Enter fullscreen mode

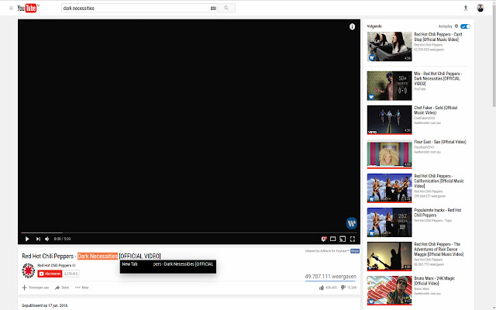click(x=353, y=239)
